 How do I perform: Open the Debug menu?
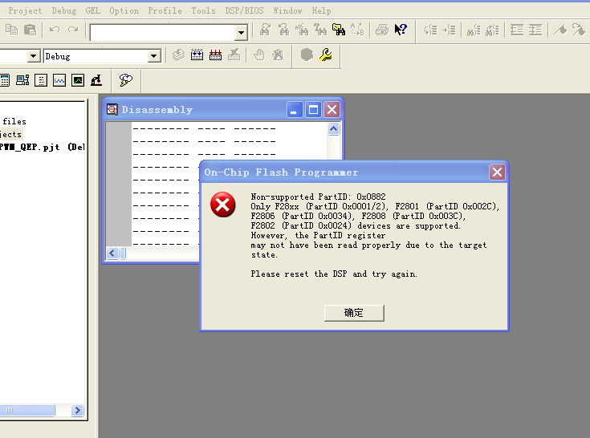(x=64, y=11)
